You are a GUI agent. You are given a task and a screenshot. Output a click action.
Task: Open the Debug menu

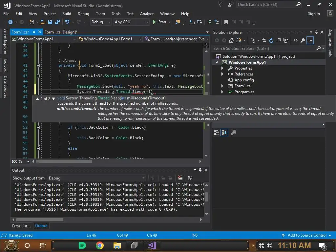83,14
